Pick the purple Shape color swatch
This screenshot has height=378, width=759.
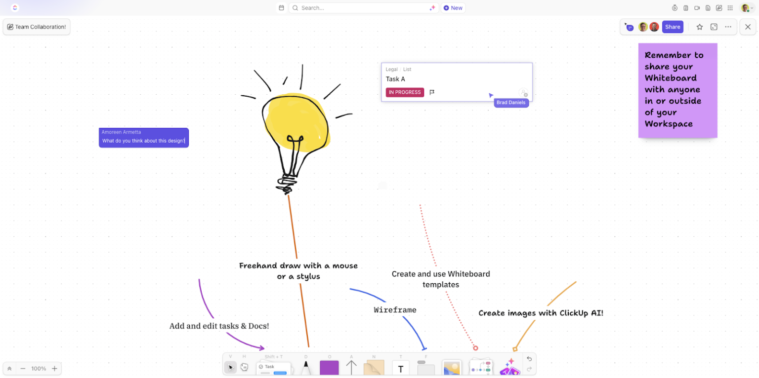[330, 367]
